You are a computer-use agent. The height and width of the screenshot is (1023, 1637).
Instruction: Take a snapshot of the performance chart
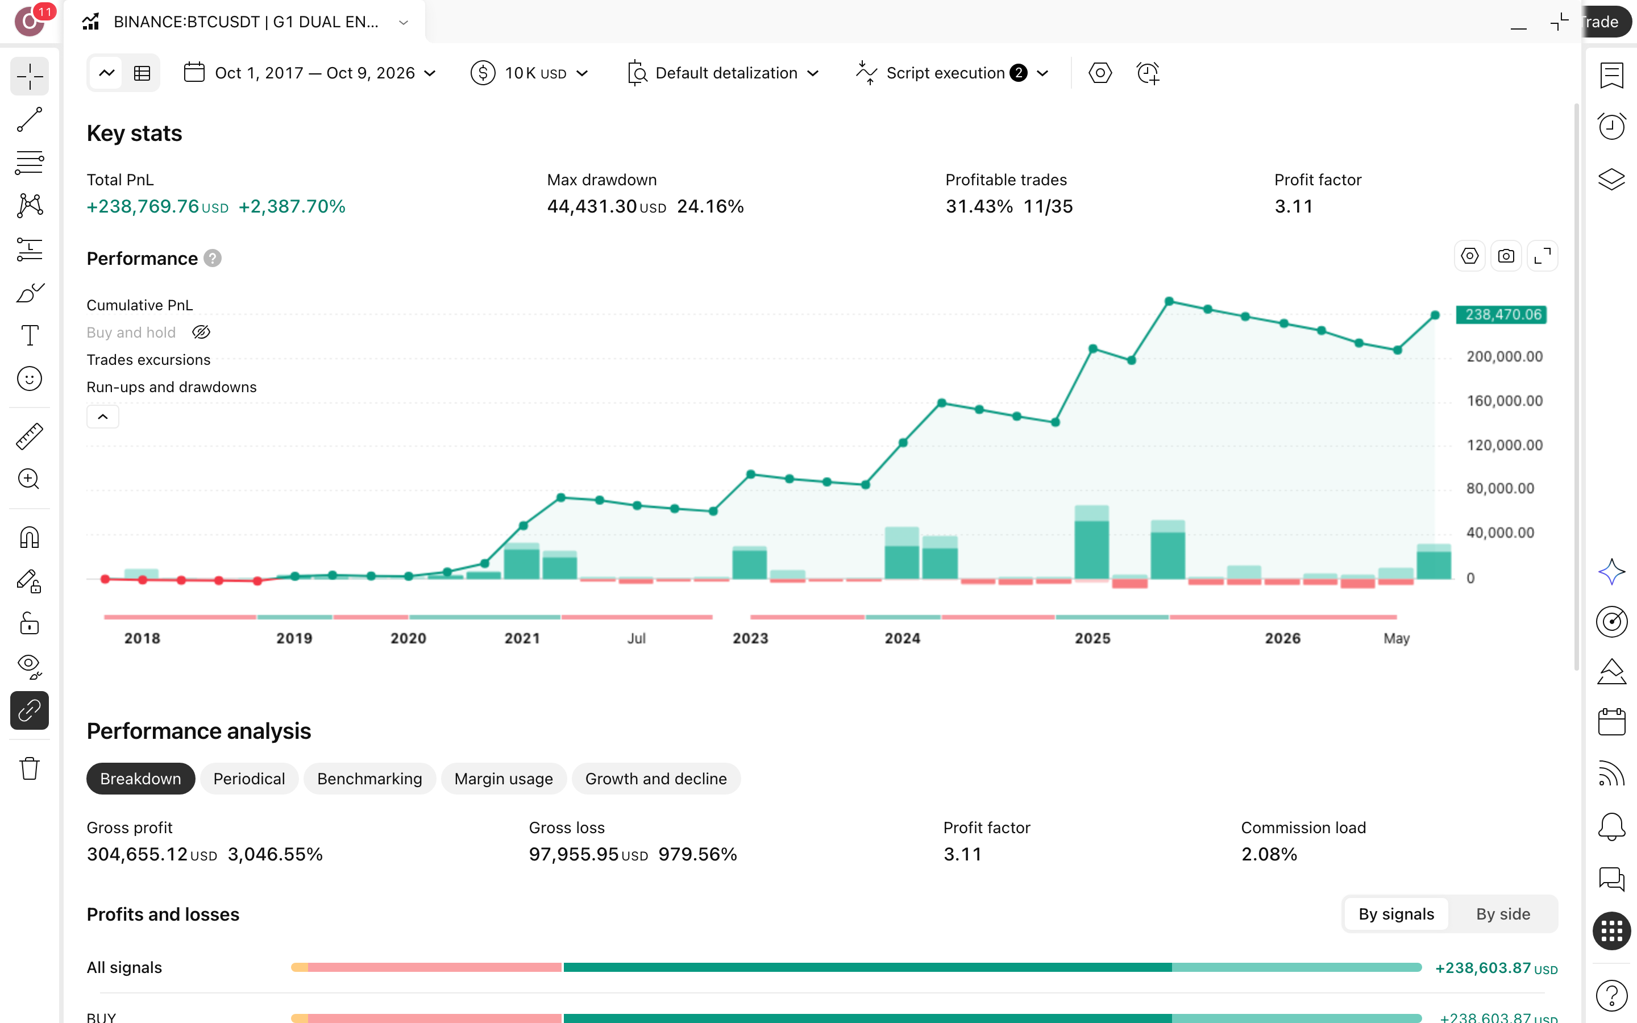(x=1506, y=256)
